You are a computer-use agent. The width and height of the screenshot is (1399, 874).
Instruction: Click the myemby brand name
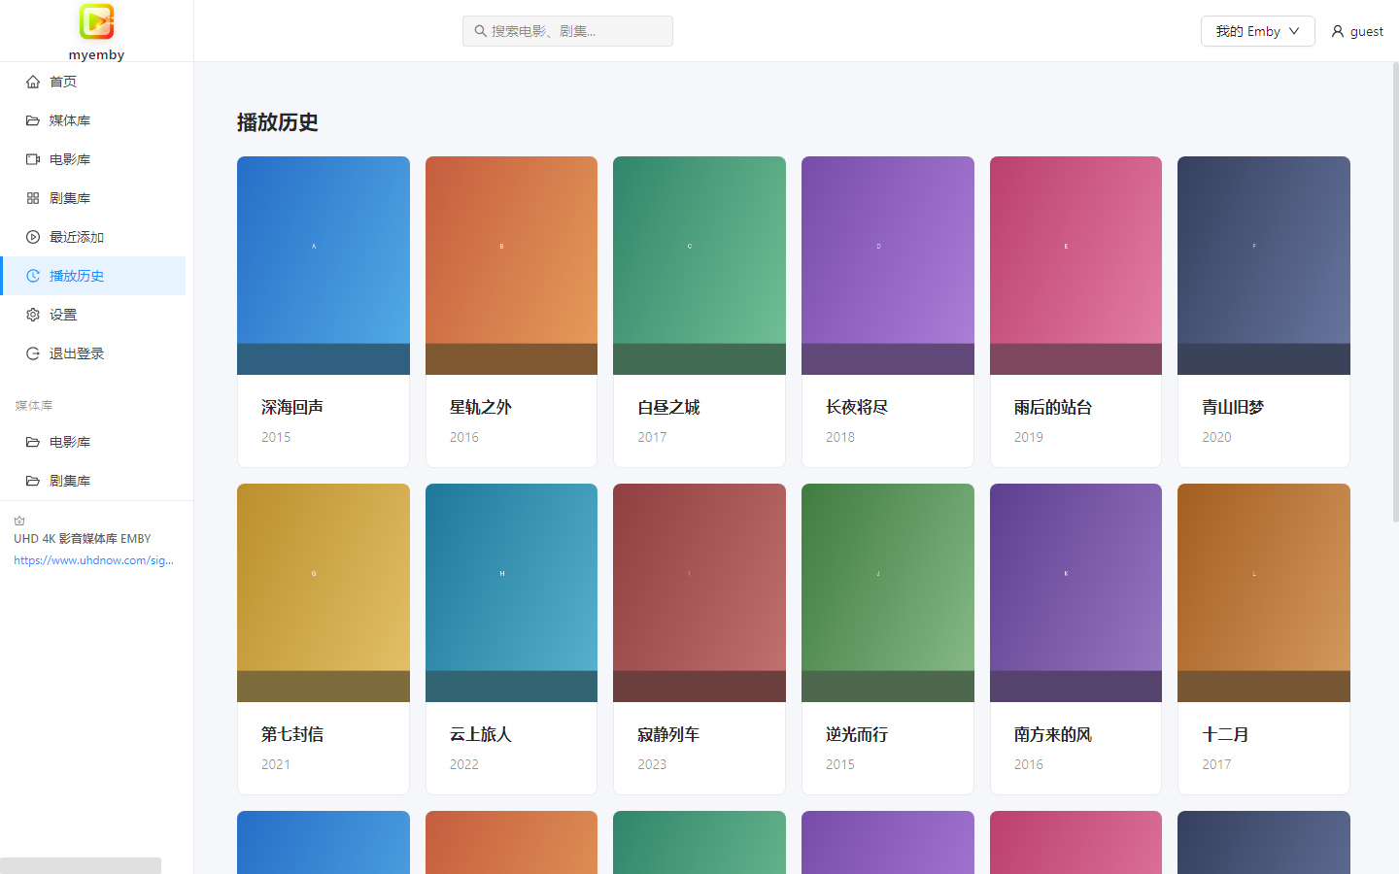click(96, 54)
